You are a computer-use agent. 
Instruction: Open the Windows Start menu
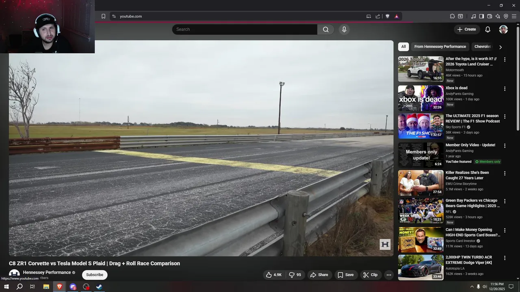(x=6, y=287)
